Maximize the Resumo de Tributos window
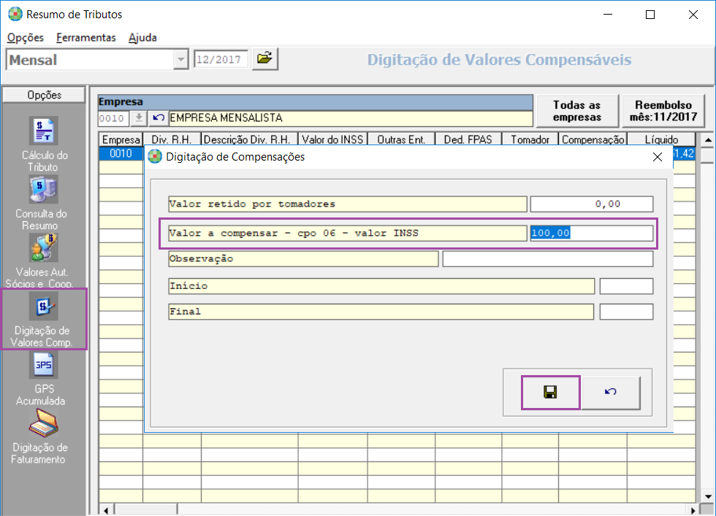 click(650, 15)
